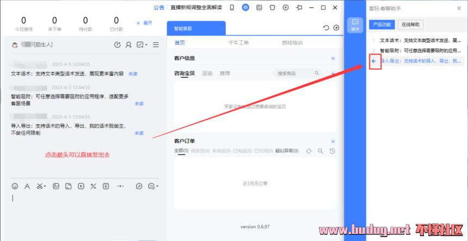Screen dimensions: 468x241
Task: Select the 已完成(0) orders filter
Action: tap(242, 151)
